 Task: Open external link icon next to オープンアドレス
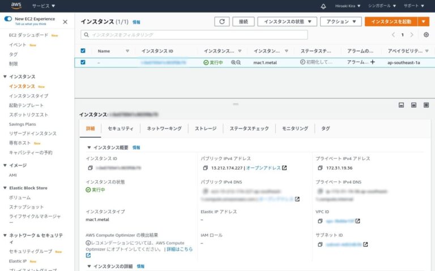[284, 168]
